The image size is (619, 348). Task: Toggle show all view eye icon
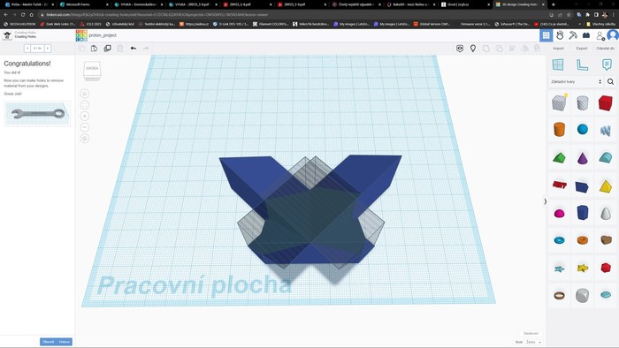[460, 48]
